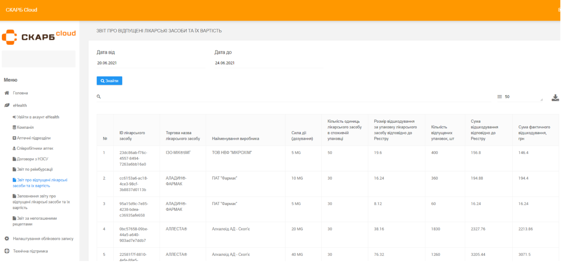Click the lifebuoy support icon
This screenshot has height=262, width=561.
[x=7, y=251]
